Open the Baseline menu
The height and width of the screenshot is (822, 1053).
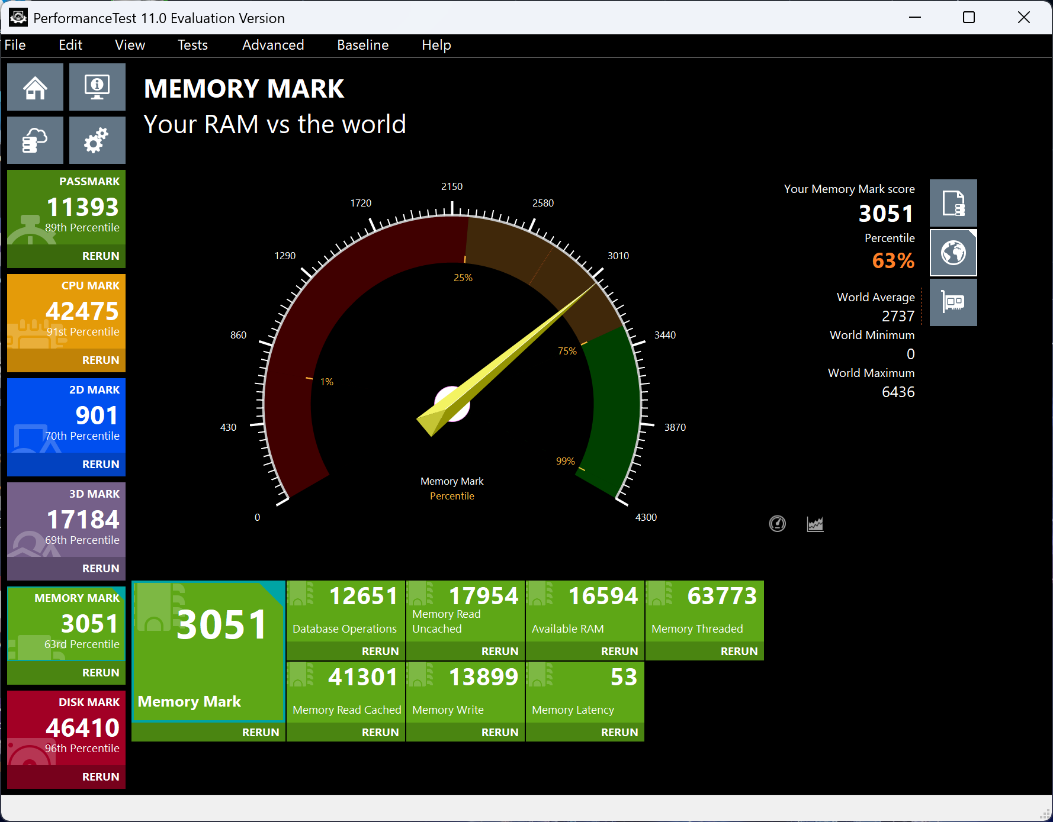point(362,45)
